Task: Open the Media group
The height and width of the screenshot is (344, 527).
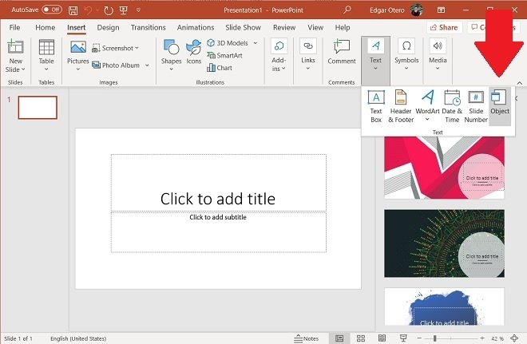Action: (438, 55)
